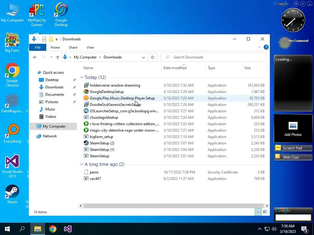Open Chrome from the taskbar
This screenshot has height=235, width=314.
(53, 229)
